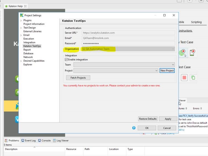Switch to the Problems tab
The height and width of the screenshot is (156, 208).
12,141
